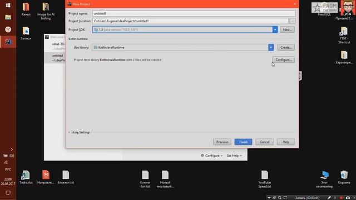Screen dimensions: 356x200
Task: Click recorder camera screenshot icon
Action: click(x=348, y=198)
